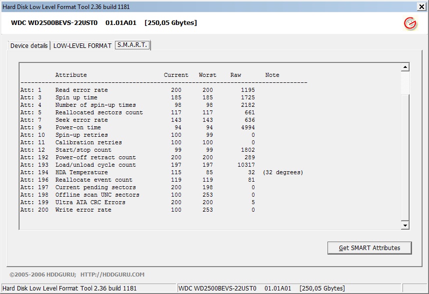The width and height of the screenshot is (429, 294).
Task: Click the Attribute column header
Action: point(71,75)
